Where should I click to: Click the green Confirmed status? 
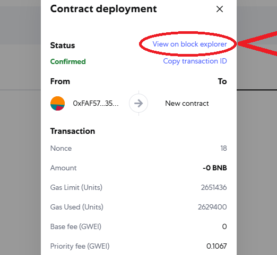[x=68, y=61]
